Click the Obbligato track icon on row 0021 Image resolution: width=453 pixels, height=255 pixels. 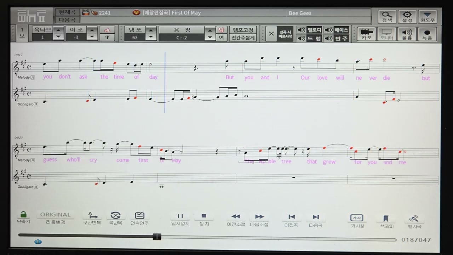(36, 187)
